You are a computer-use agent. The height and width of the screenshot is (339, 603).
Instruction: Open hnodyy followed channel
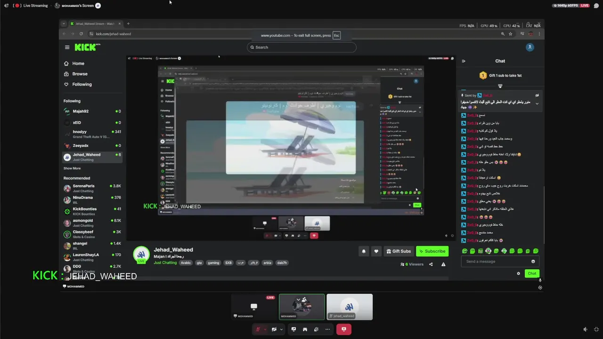click(x=92, y=134)
